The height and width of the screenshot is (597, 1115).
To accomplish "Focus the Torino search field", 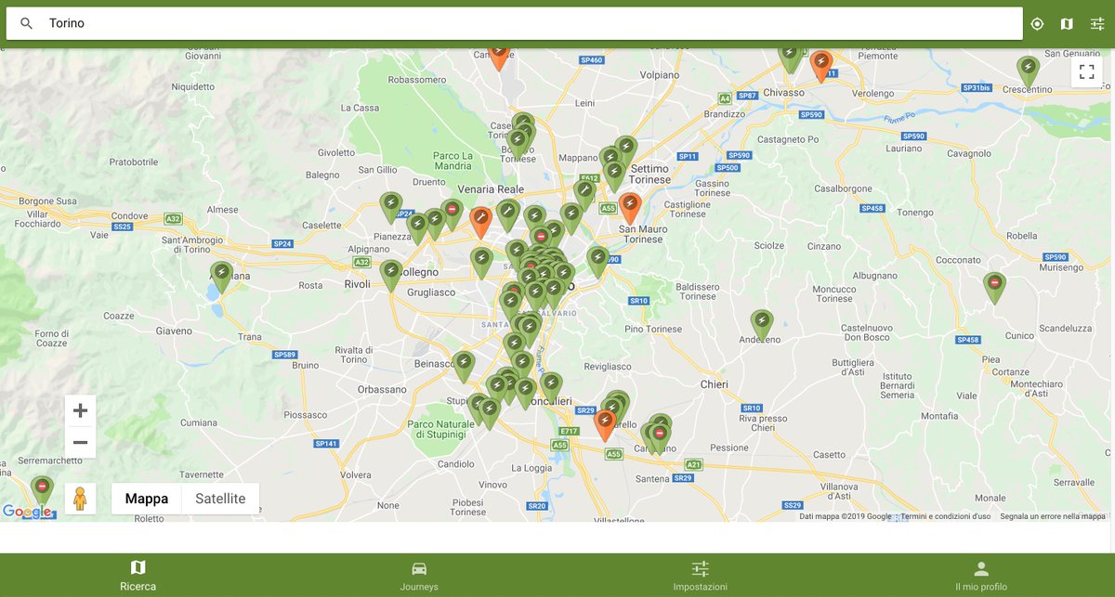I will coord(514,23).
